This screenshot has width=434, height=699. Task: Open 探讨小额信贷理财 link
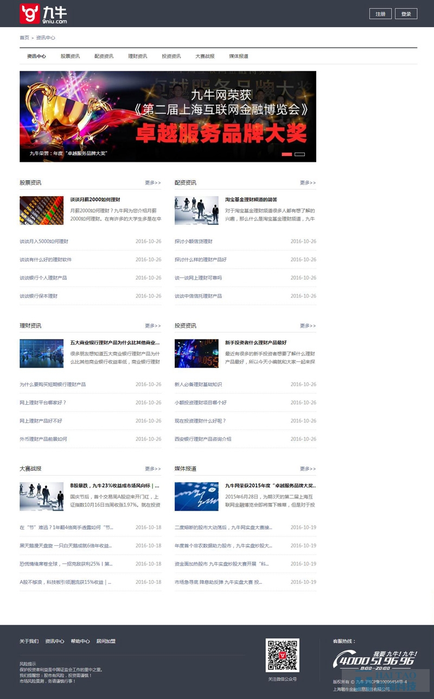(x=194, y=242)
